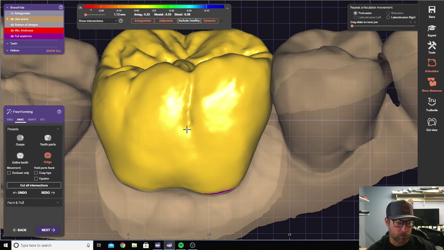The image size is (444, 250).
Task: Open Microsoft Store from taskbar
Action: [146, 245]
